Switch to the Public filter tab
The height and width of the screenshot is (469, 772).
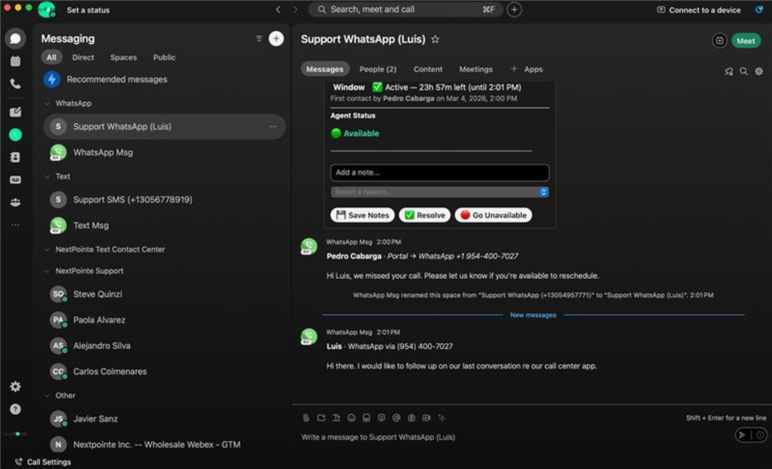pos(164,57)
